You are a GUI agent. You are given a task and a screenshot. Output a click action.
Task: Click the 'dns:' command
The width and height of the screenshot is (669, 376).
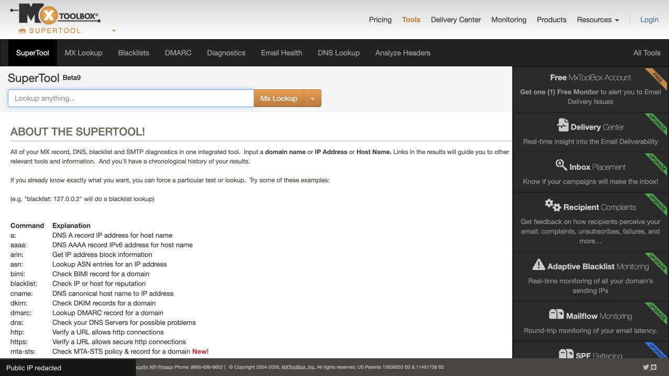(16, 322)
